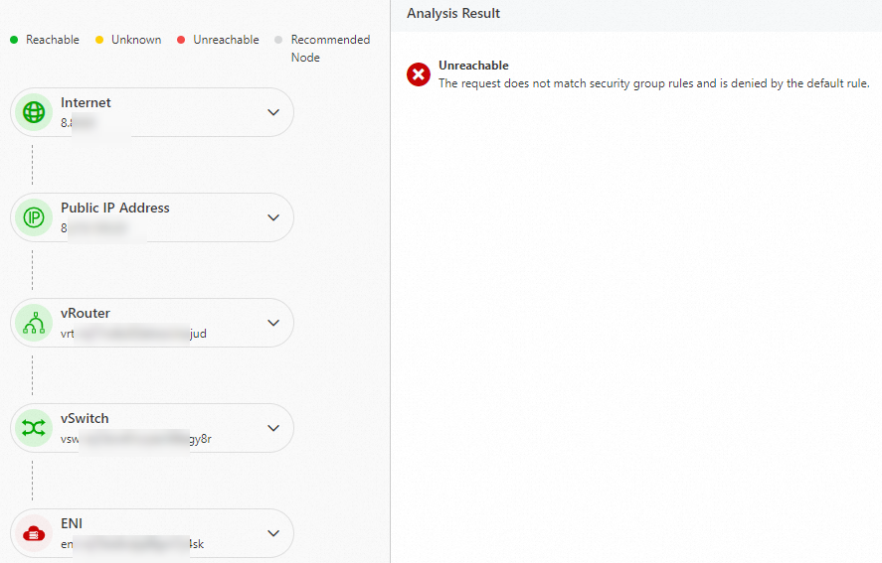Click the Internet globe icon
The image size is (882, 563).
(35, 112)
